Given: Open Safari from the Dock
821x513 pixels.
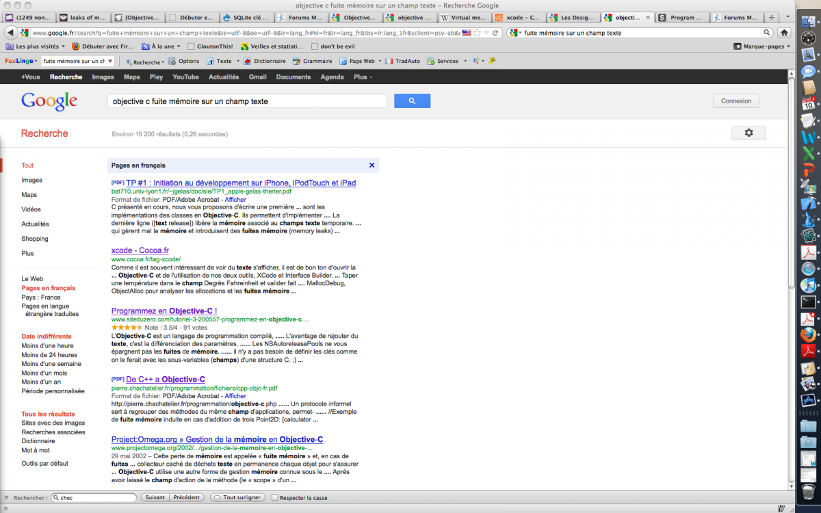Looking at the screenshot, I should coord(809,268).
